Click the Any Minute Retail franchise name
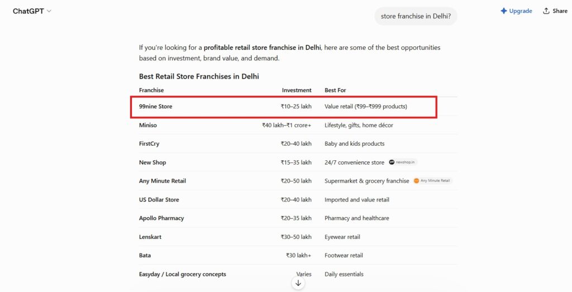572x292 pixels. pos(163,181)
